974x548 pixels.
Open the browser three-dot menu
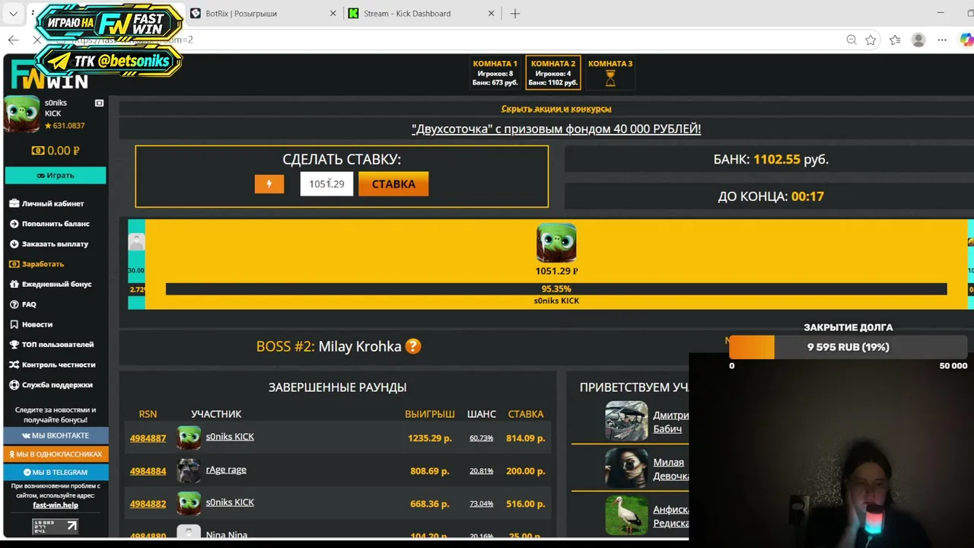coord(942,40)
